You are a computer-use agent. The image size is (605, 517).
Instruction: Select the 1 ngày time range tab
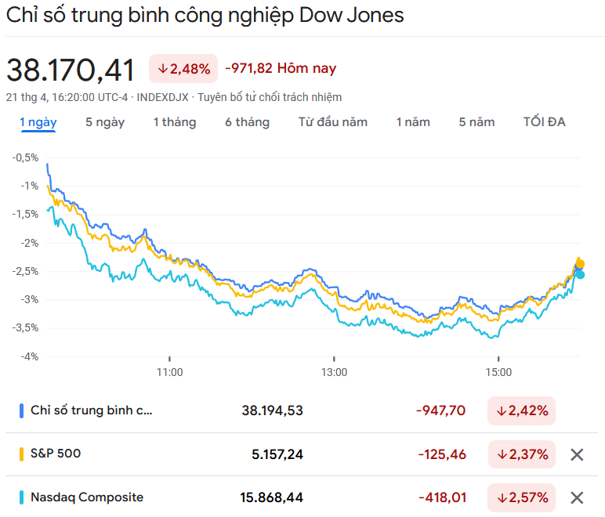pyautogui.click(x=38, y=122)
